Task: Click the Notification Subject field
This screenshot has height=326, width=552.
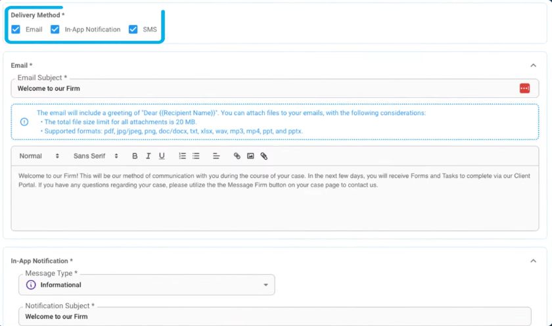Action: 275,317
